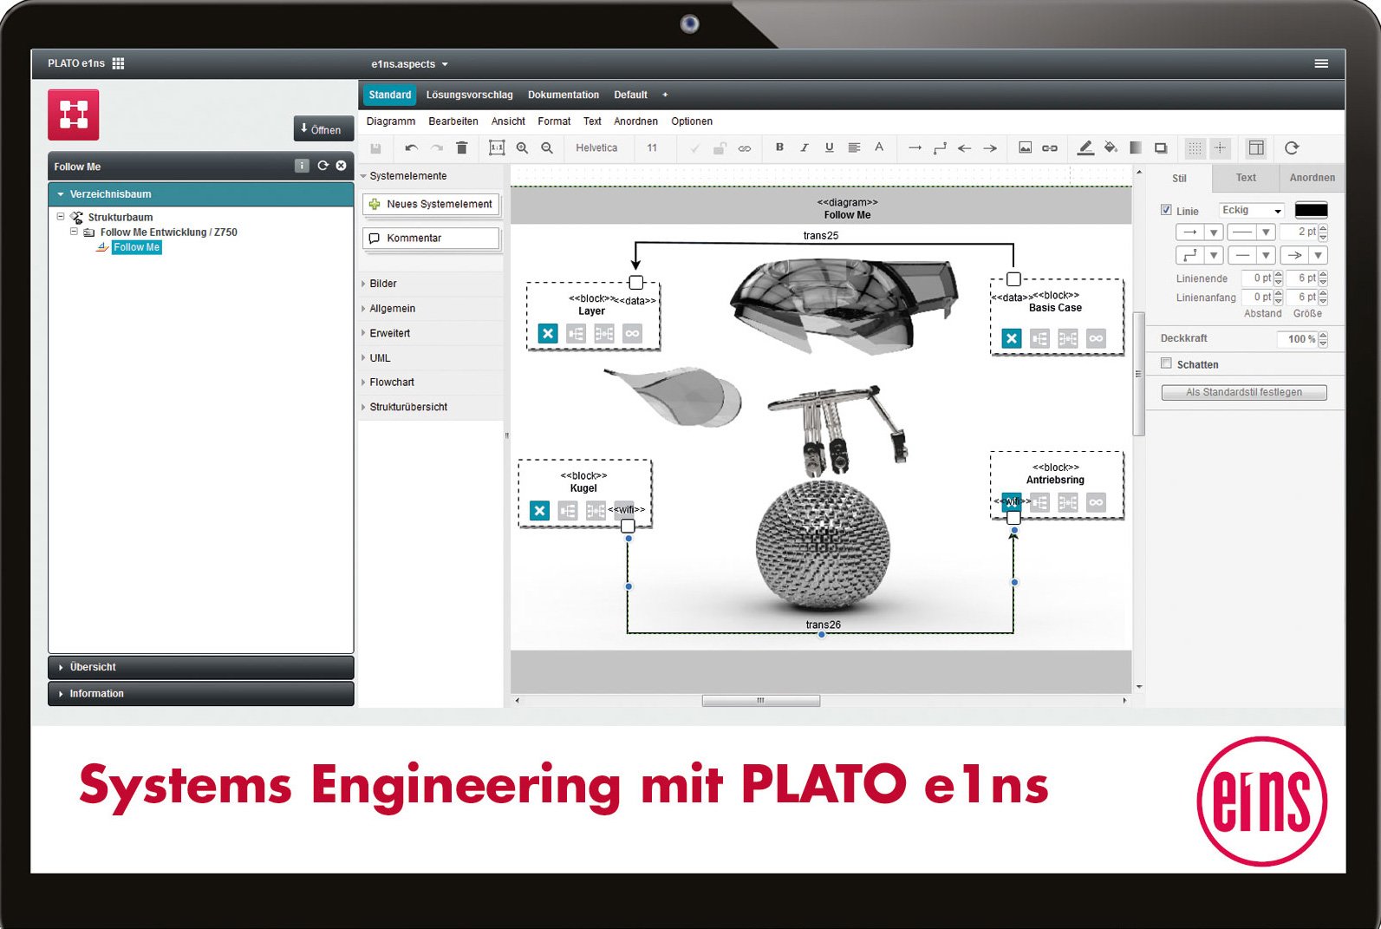Click the X icon in Kugel block
Viewport: 1381px width, 929px height.
click(x=539, y=511)
